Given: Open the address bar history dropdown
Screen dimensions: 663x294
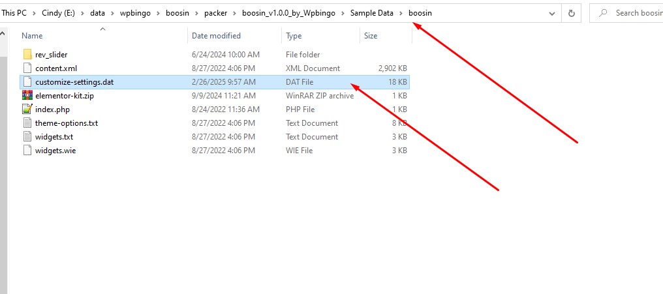Looking at the screenshot, I should 552,13.
